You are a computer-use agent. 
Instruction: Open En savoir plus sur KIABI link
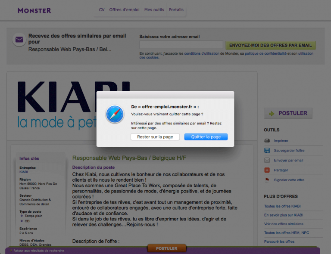pos(284,215)
